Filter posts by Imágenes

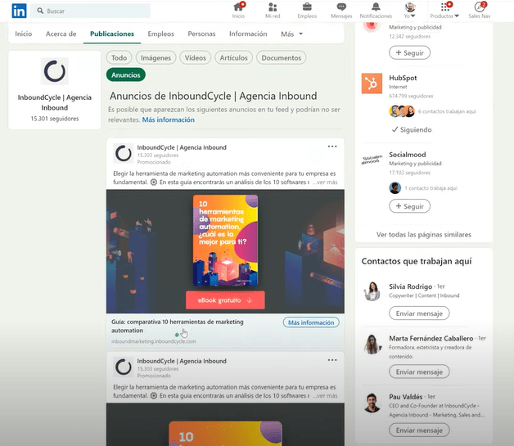[x=156, y=57]
